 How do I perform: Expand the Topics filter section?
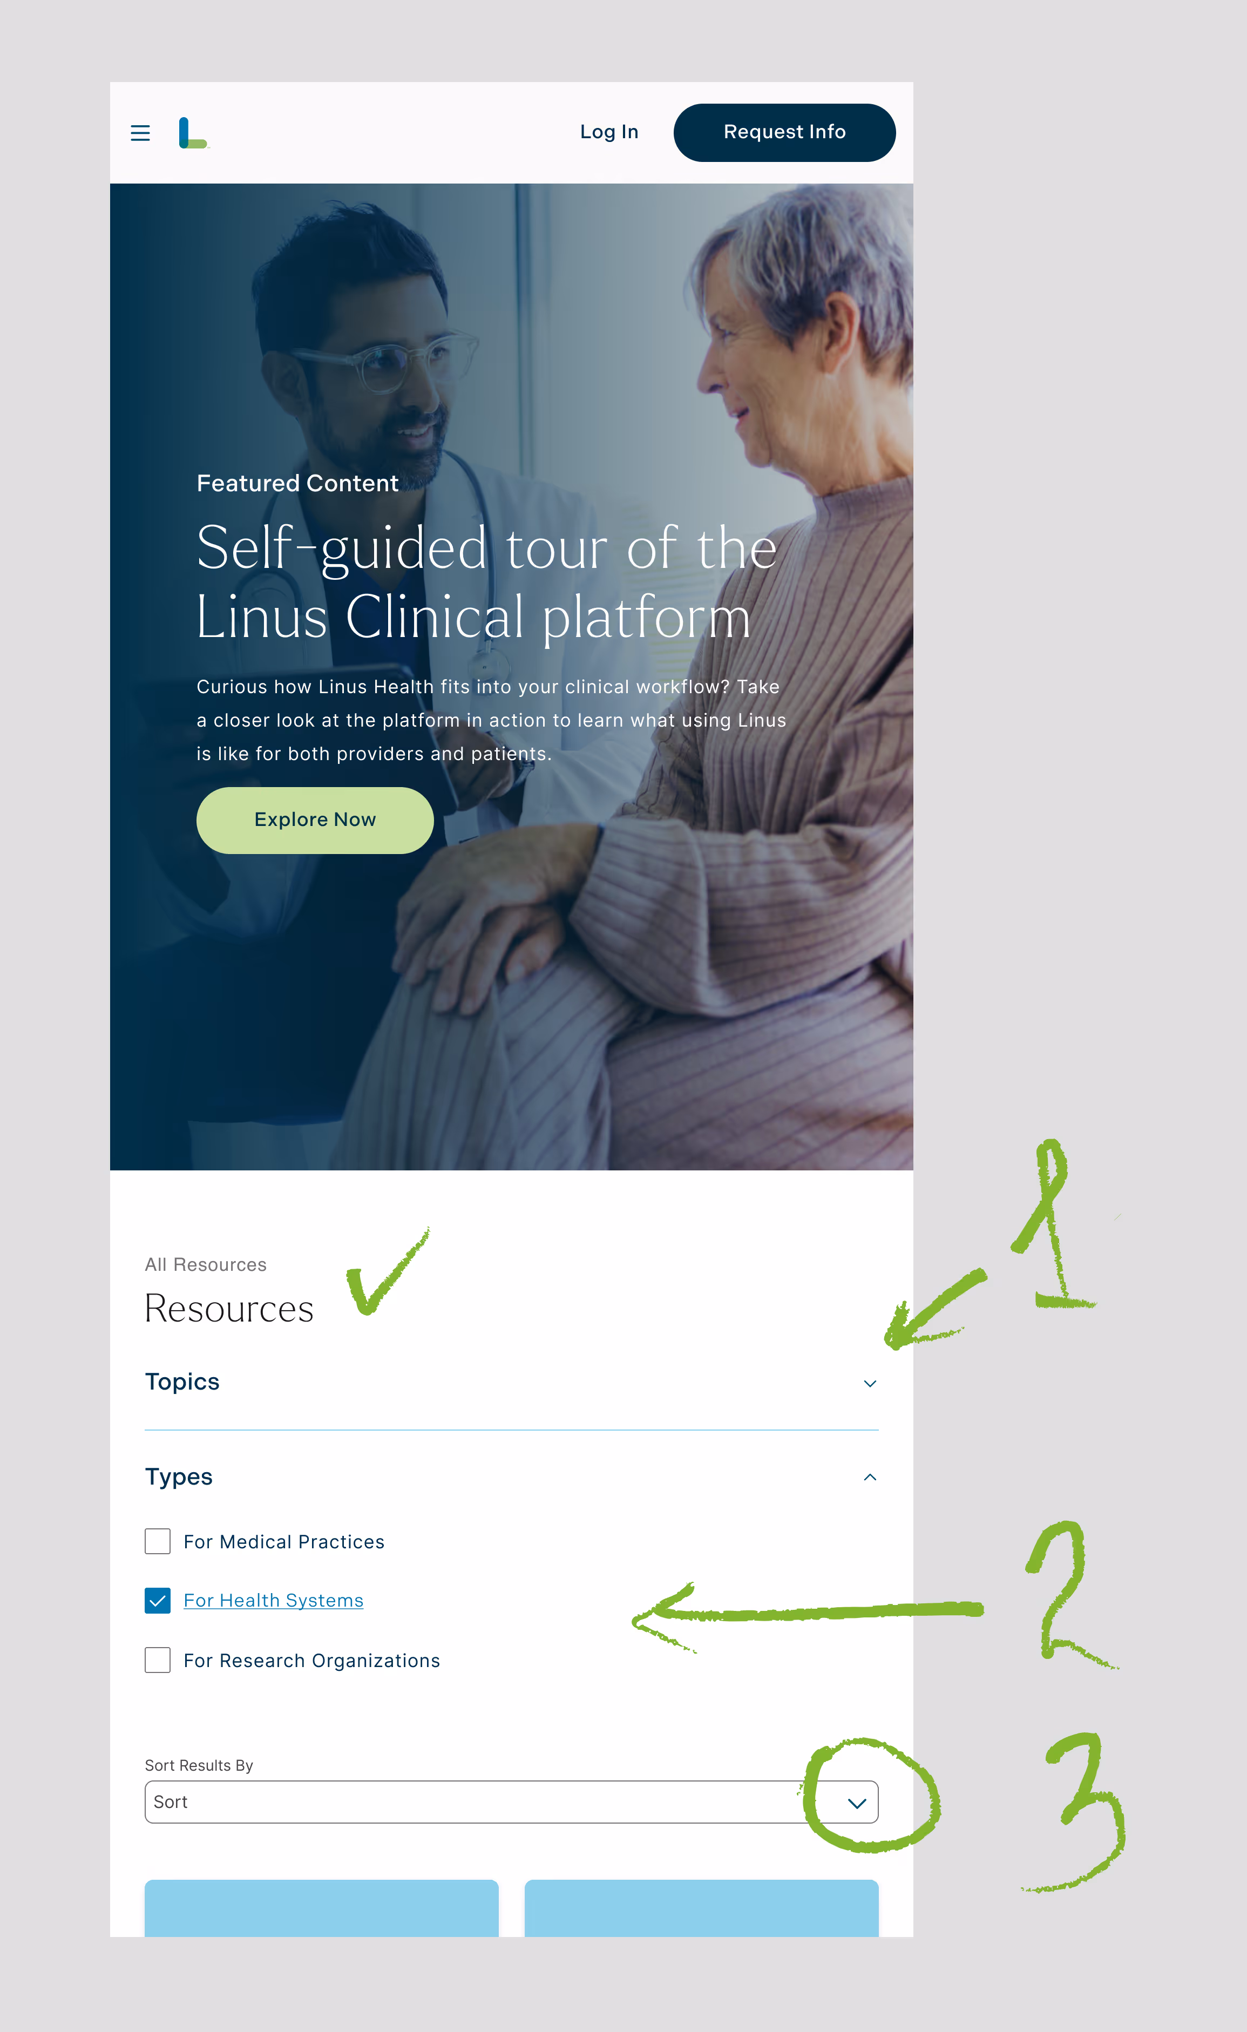511,1383
